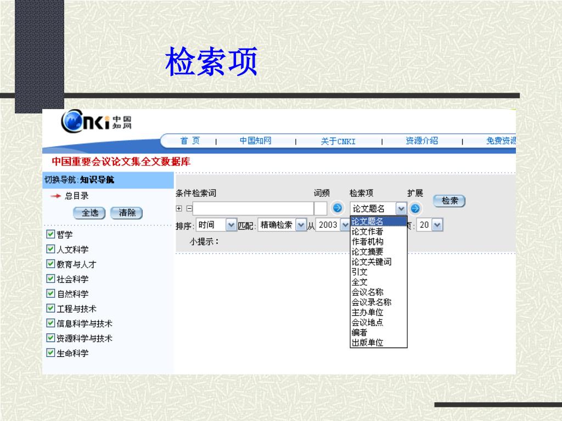Click the CNKI logo
This screenshot has height=421, width=562.
(96, 122)
